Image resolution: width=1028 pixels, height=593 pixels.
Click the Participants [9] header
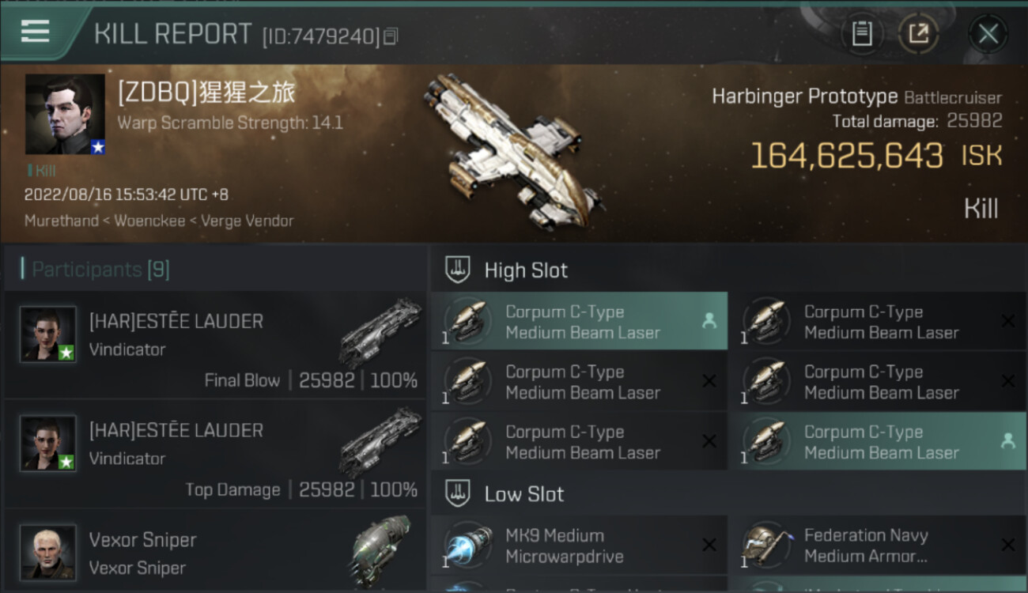click(x=100, y=270)
